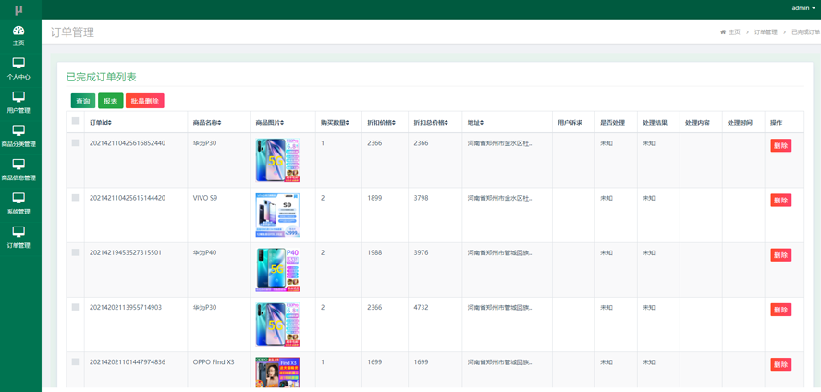821x392 pixels.
Task: Click order id 2021421945352731​5501
Action: [x=126, y=252]
